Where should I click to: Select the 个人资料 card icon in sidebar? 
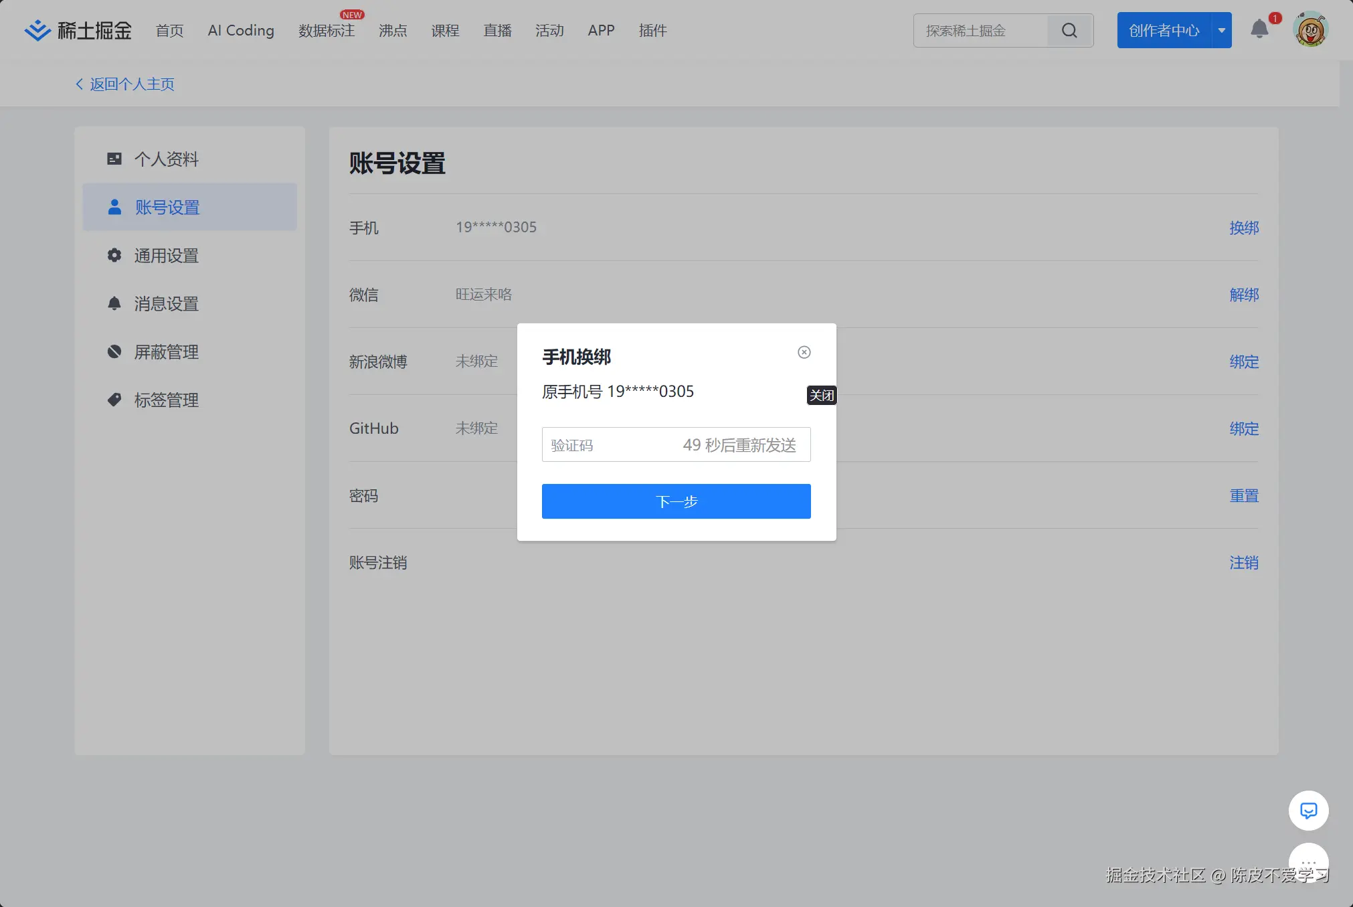[114, 159]
